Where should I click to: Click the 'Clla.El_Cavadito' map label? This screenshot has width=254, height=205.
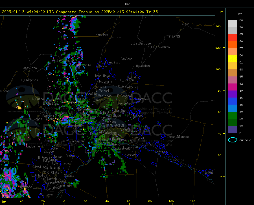click(x=156, y=47)
